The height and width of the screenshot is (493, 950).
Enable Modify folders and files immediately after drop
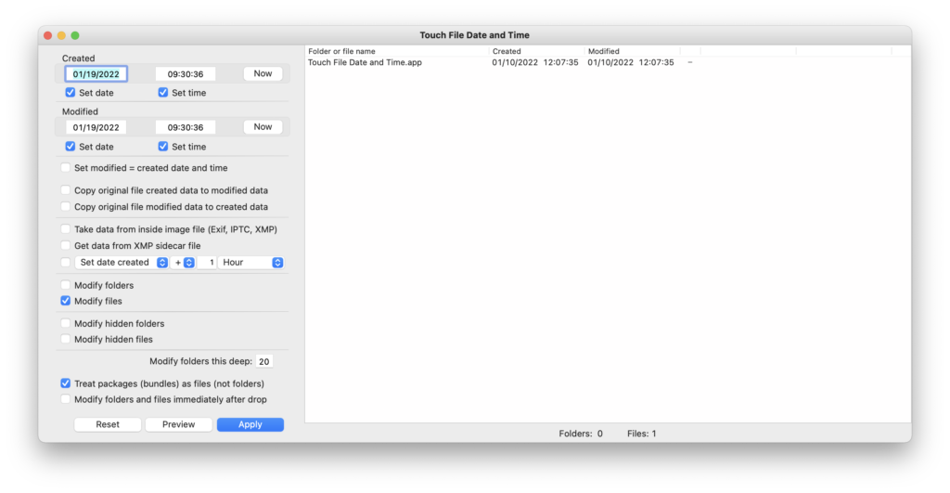point(66,398)
